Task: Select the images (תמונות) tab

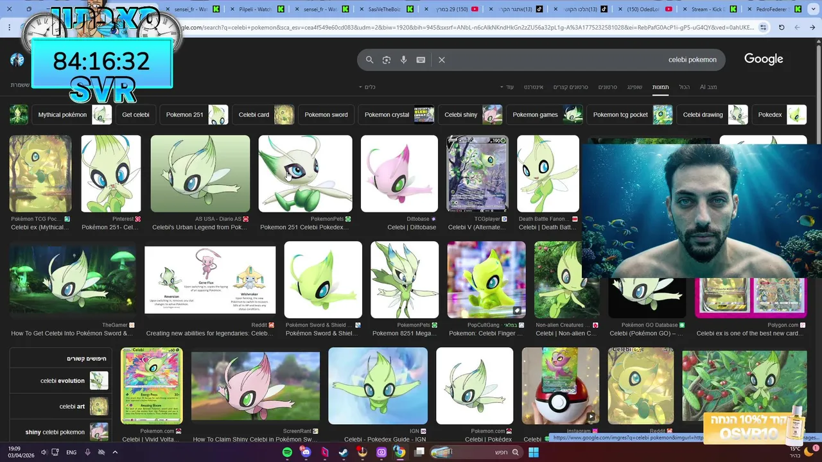Action: point(660,87)
